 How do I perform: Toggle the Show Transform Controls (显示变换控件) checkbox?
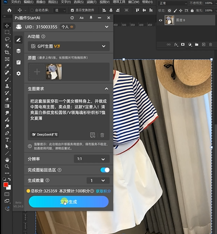pyautogui.click(x=72, y=10)
